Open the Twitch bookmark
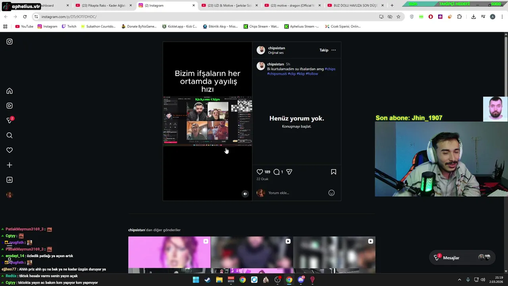The image size is (508, 286). tap(69, 27)
